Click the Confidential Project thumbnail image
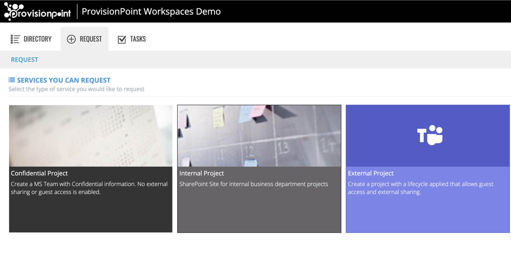 point(90,135)
